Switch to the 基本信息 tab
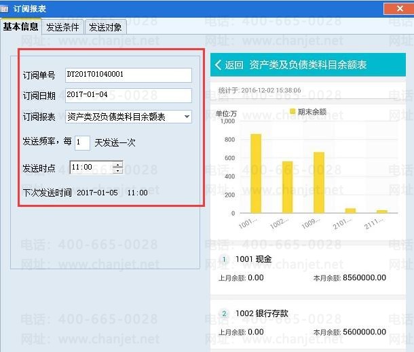414x352 pixels. coord(20,26)
